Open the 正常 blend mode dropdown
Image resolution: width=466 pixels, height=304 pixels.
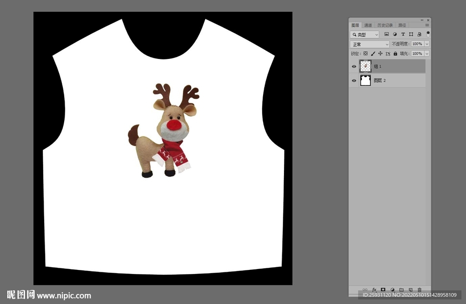coord(370,44)
